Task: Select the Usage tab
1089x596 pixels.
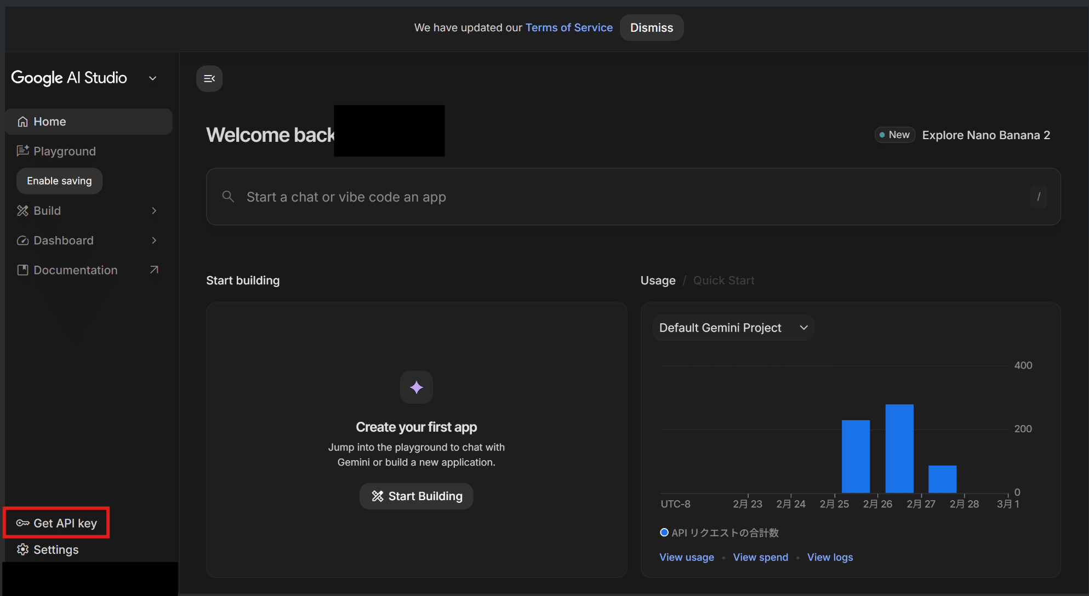Action: click(x=658, y=280)
